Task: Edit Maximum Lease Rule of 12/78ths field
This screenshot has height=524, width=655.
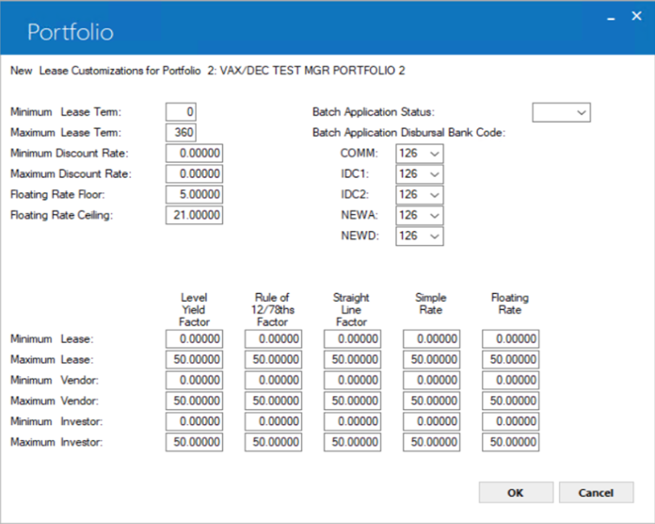Action: [x=273, y=360]
